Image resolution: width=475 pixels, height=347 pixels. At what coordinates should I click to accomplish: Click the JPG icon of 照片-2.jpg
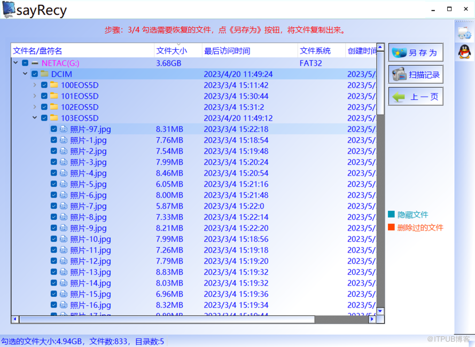pos(64,151)
